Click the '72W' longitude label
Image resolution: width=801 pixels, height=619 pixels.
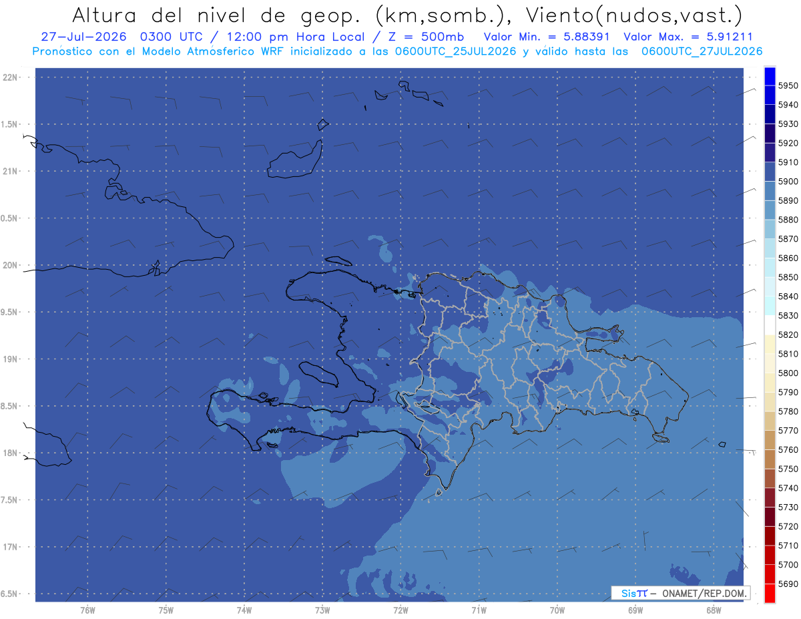coord(400,610)
